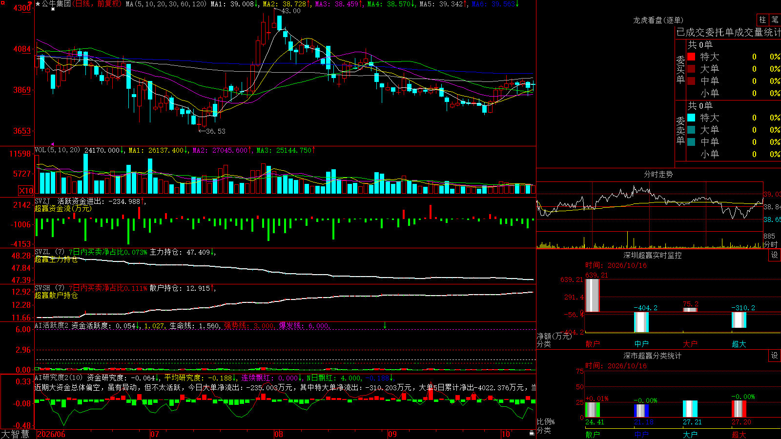
Task: Click the star icon before 公牛集团
Action: pyautogui.click(x=38, y=4)
